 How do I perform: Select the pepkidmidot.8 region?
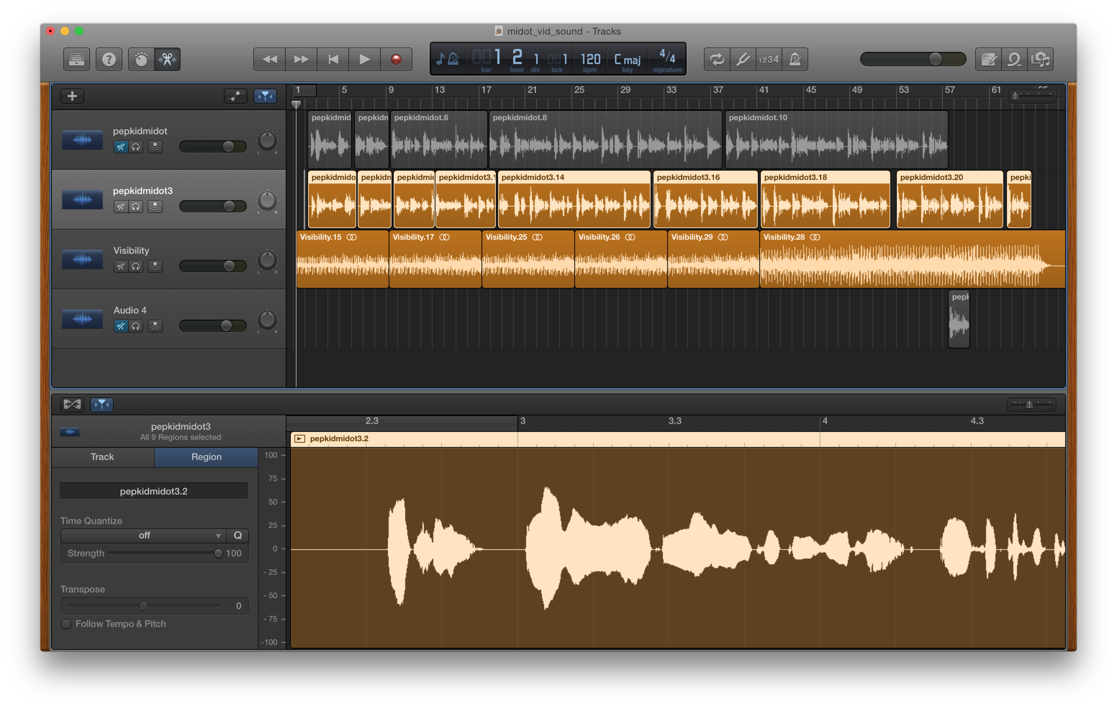click(x=605, y=139)
